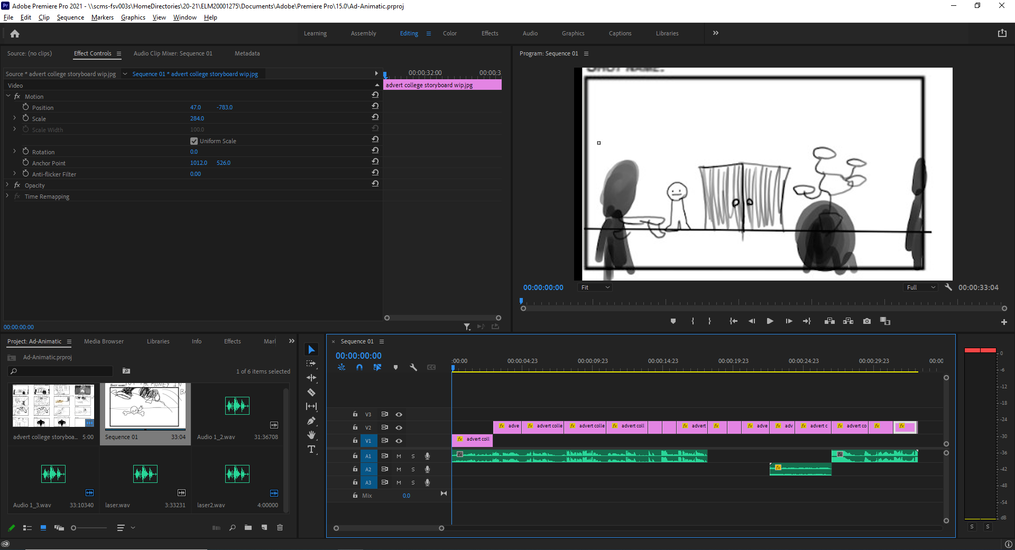Viewport: 1015px width, 550px height.
Task: Toggle the snapping magnet in the timeline
Action: pyautogui.click(x=359, y=367)
